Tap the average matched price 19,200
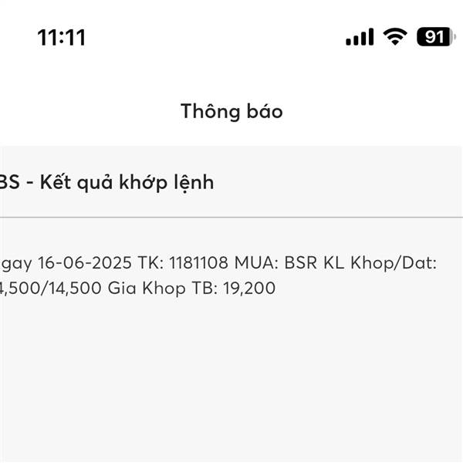463x463 pixels. click(x=249, y=288)
